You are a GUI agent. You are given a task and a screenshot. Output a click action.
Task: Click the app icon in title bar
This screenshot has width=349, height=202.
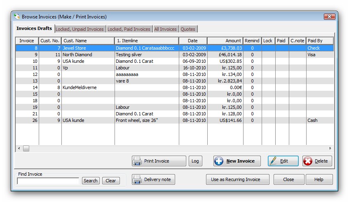[17, 16]
